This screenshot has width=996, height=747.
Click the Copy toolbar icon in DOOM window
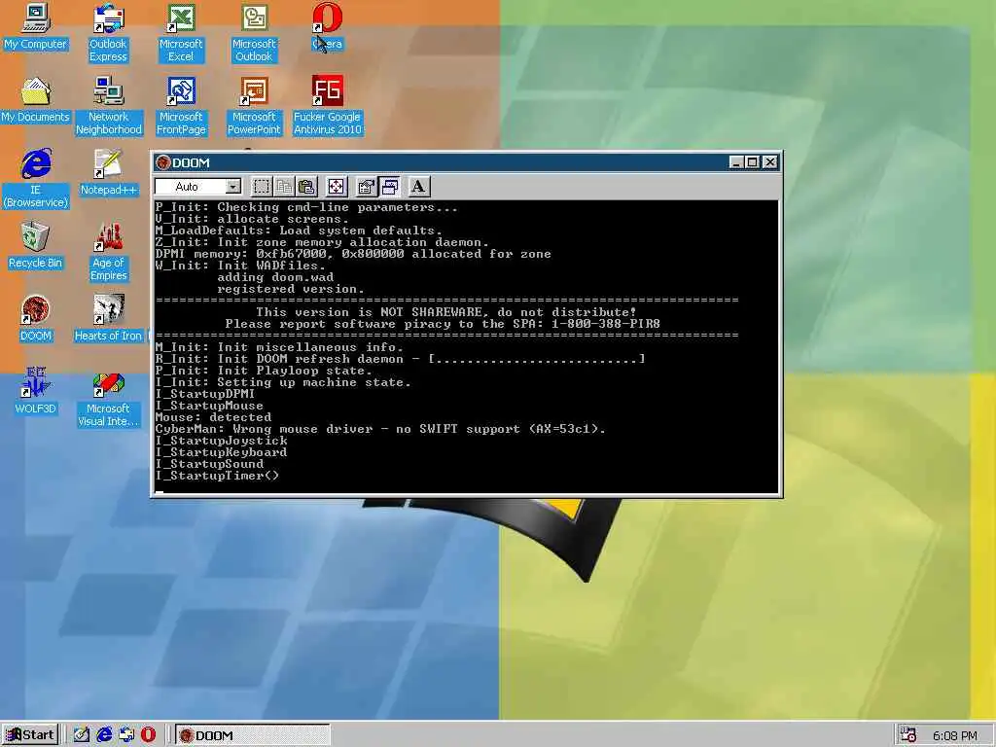[x=284, y=186]
